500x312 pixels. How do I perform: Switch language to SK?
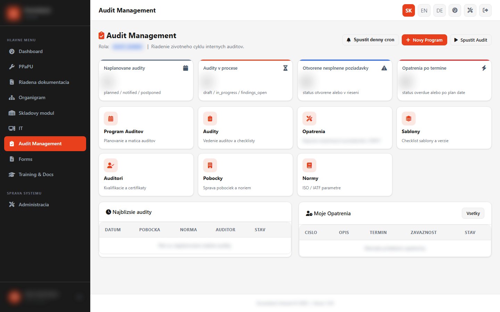[x=409, y=10]
